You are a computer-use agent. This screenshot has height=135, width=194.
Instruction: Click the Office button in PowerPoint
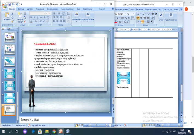click(x=4, y=6)
